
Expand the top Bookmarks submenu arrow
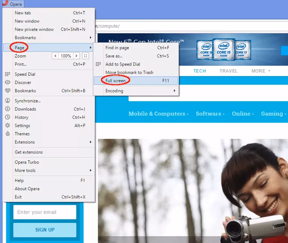point(90,37)
